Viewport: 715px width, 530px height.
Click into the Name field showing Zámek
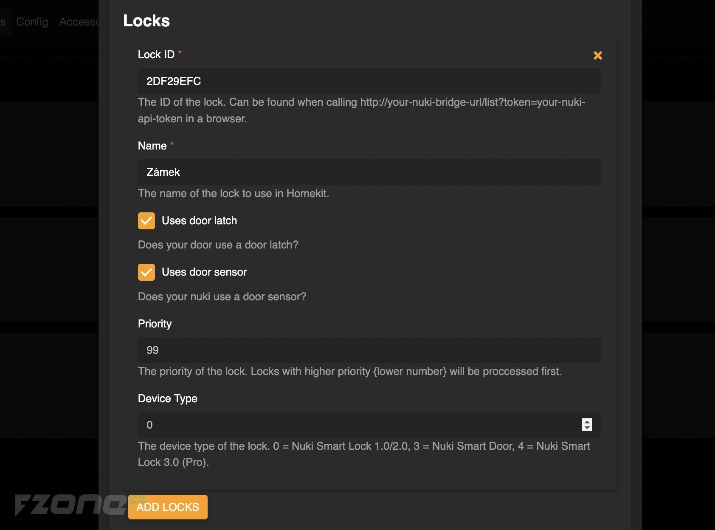369,172
